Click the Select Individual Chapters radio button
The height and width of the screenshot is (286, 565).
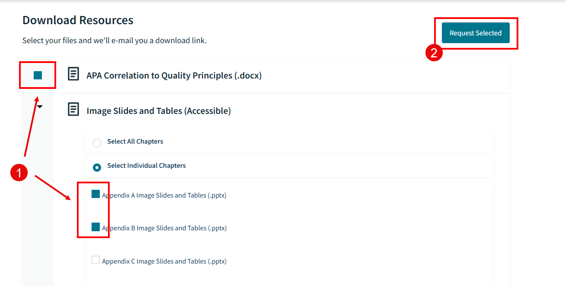click(97, 167)
